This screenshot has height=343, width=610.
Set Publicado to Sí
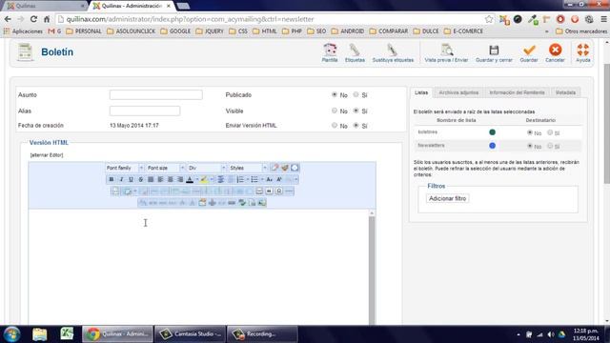356,94
